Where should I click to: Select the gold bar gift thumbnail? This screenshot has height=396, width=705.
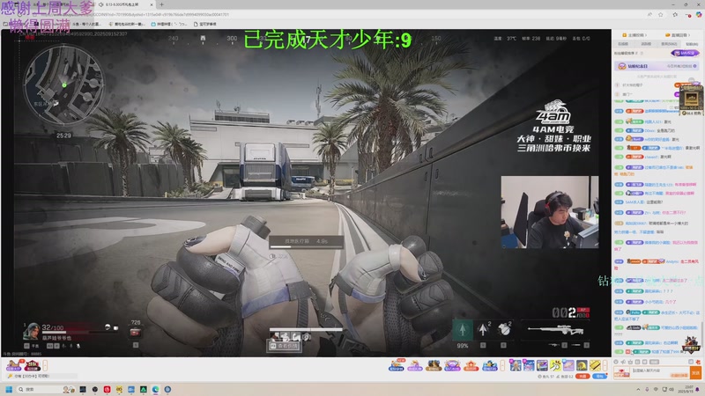595,365
